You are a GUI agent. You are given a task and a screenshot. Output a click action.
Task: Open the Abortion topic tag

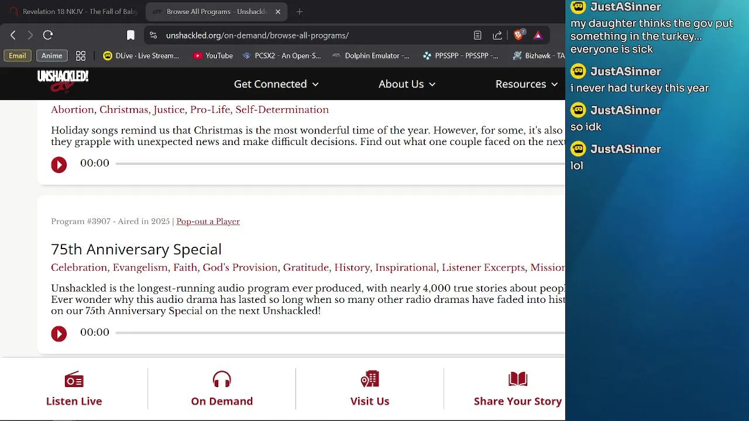73,110
